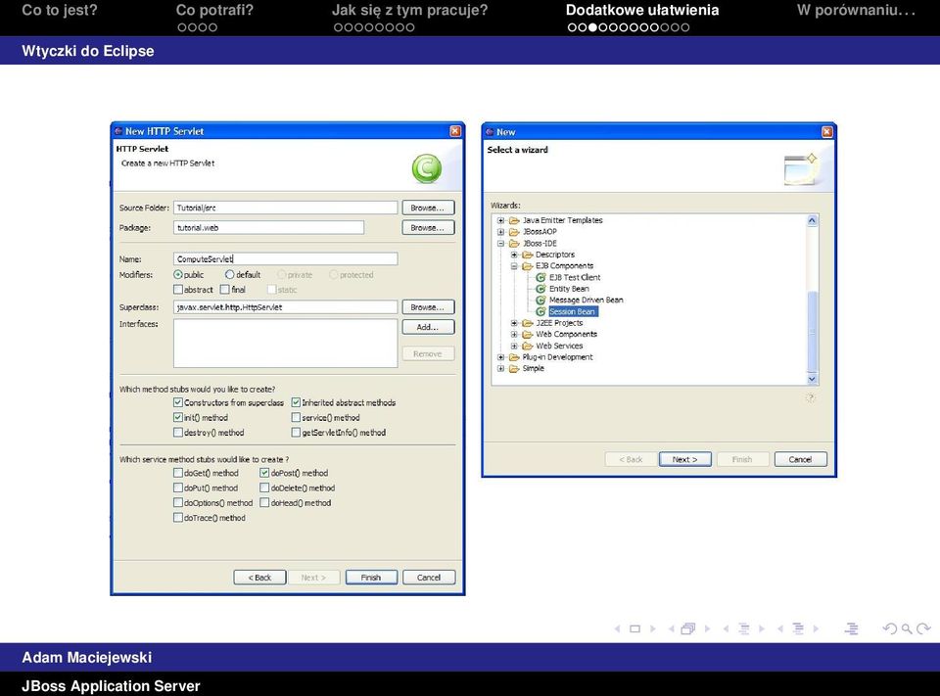Jump to the 'Co potrafi?' section
Viewport: 940px width, 696px height.
coord(214,10)
